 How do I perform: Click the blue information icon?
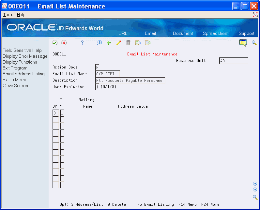click(x=99, y=43)
